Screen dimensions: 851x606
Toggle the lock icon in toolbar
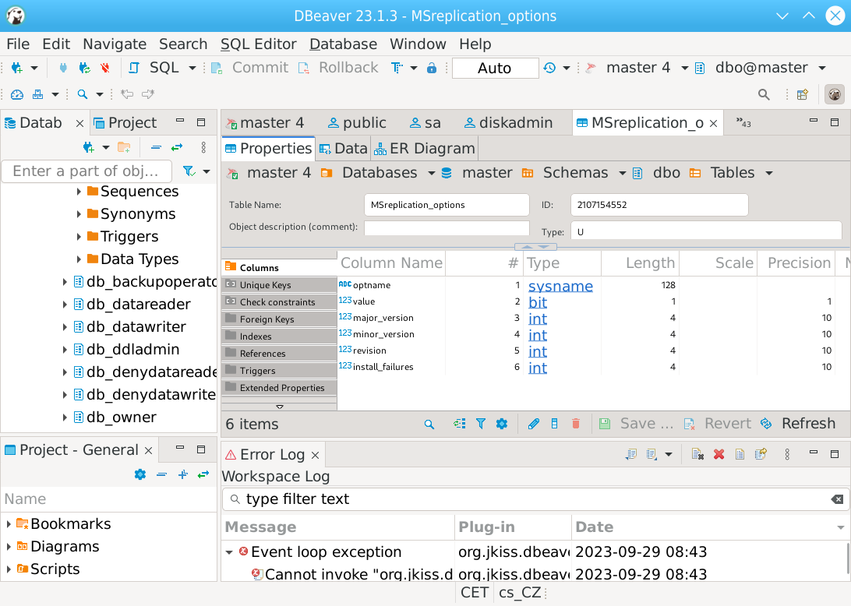tap(432, 68)
